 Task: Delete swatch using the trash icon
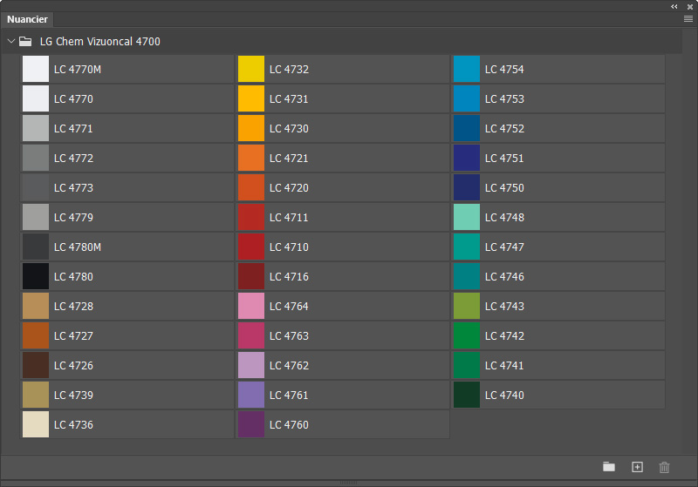click(x=664, y=467)
